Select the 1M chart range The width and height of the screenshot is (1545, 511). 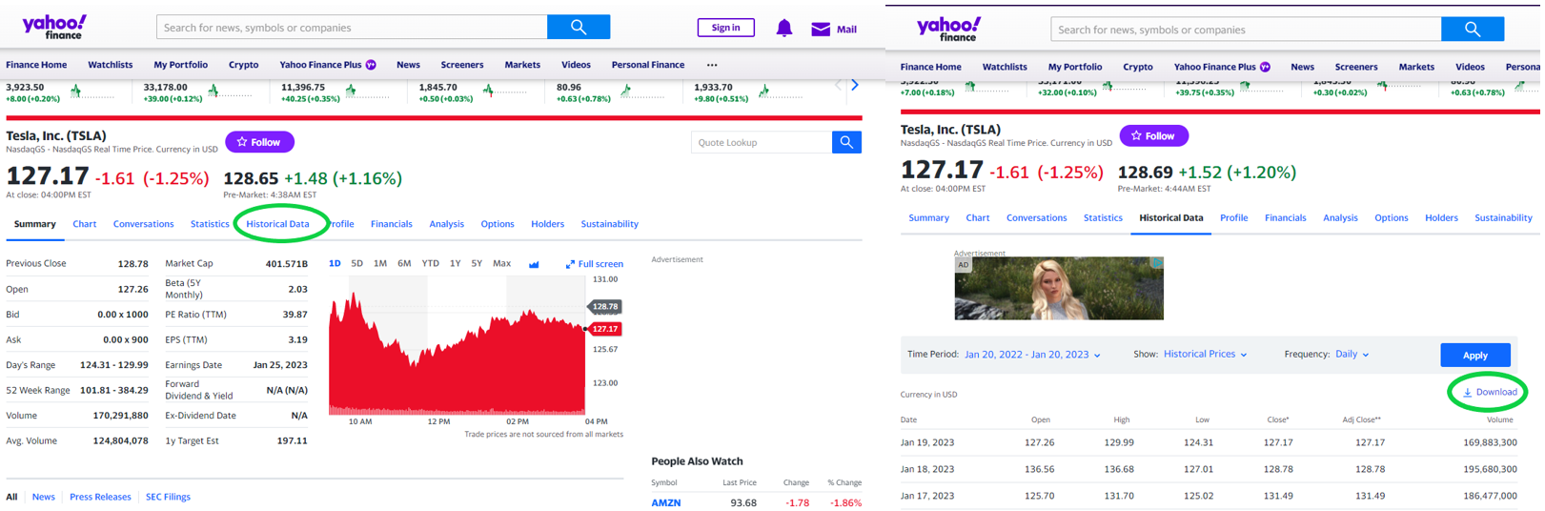point(379,263)
